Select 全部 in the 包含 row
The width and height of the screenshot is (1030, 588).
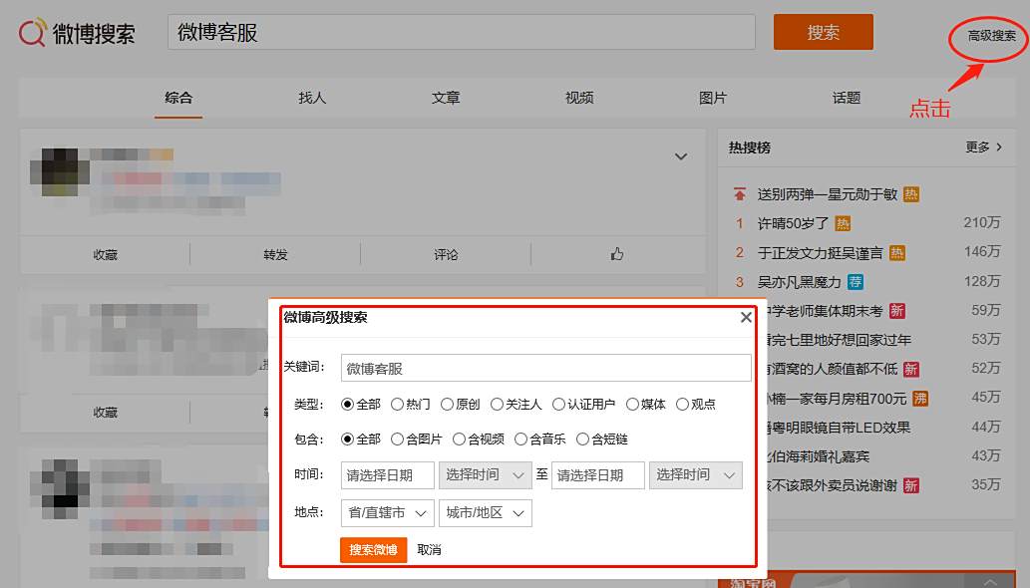click(348, 440)
